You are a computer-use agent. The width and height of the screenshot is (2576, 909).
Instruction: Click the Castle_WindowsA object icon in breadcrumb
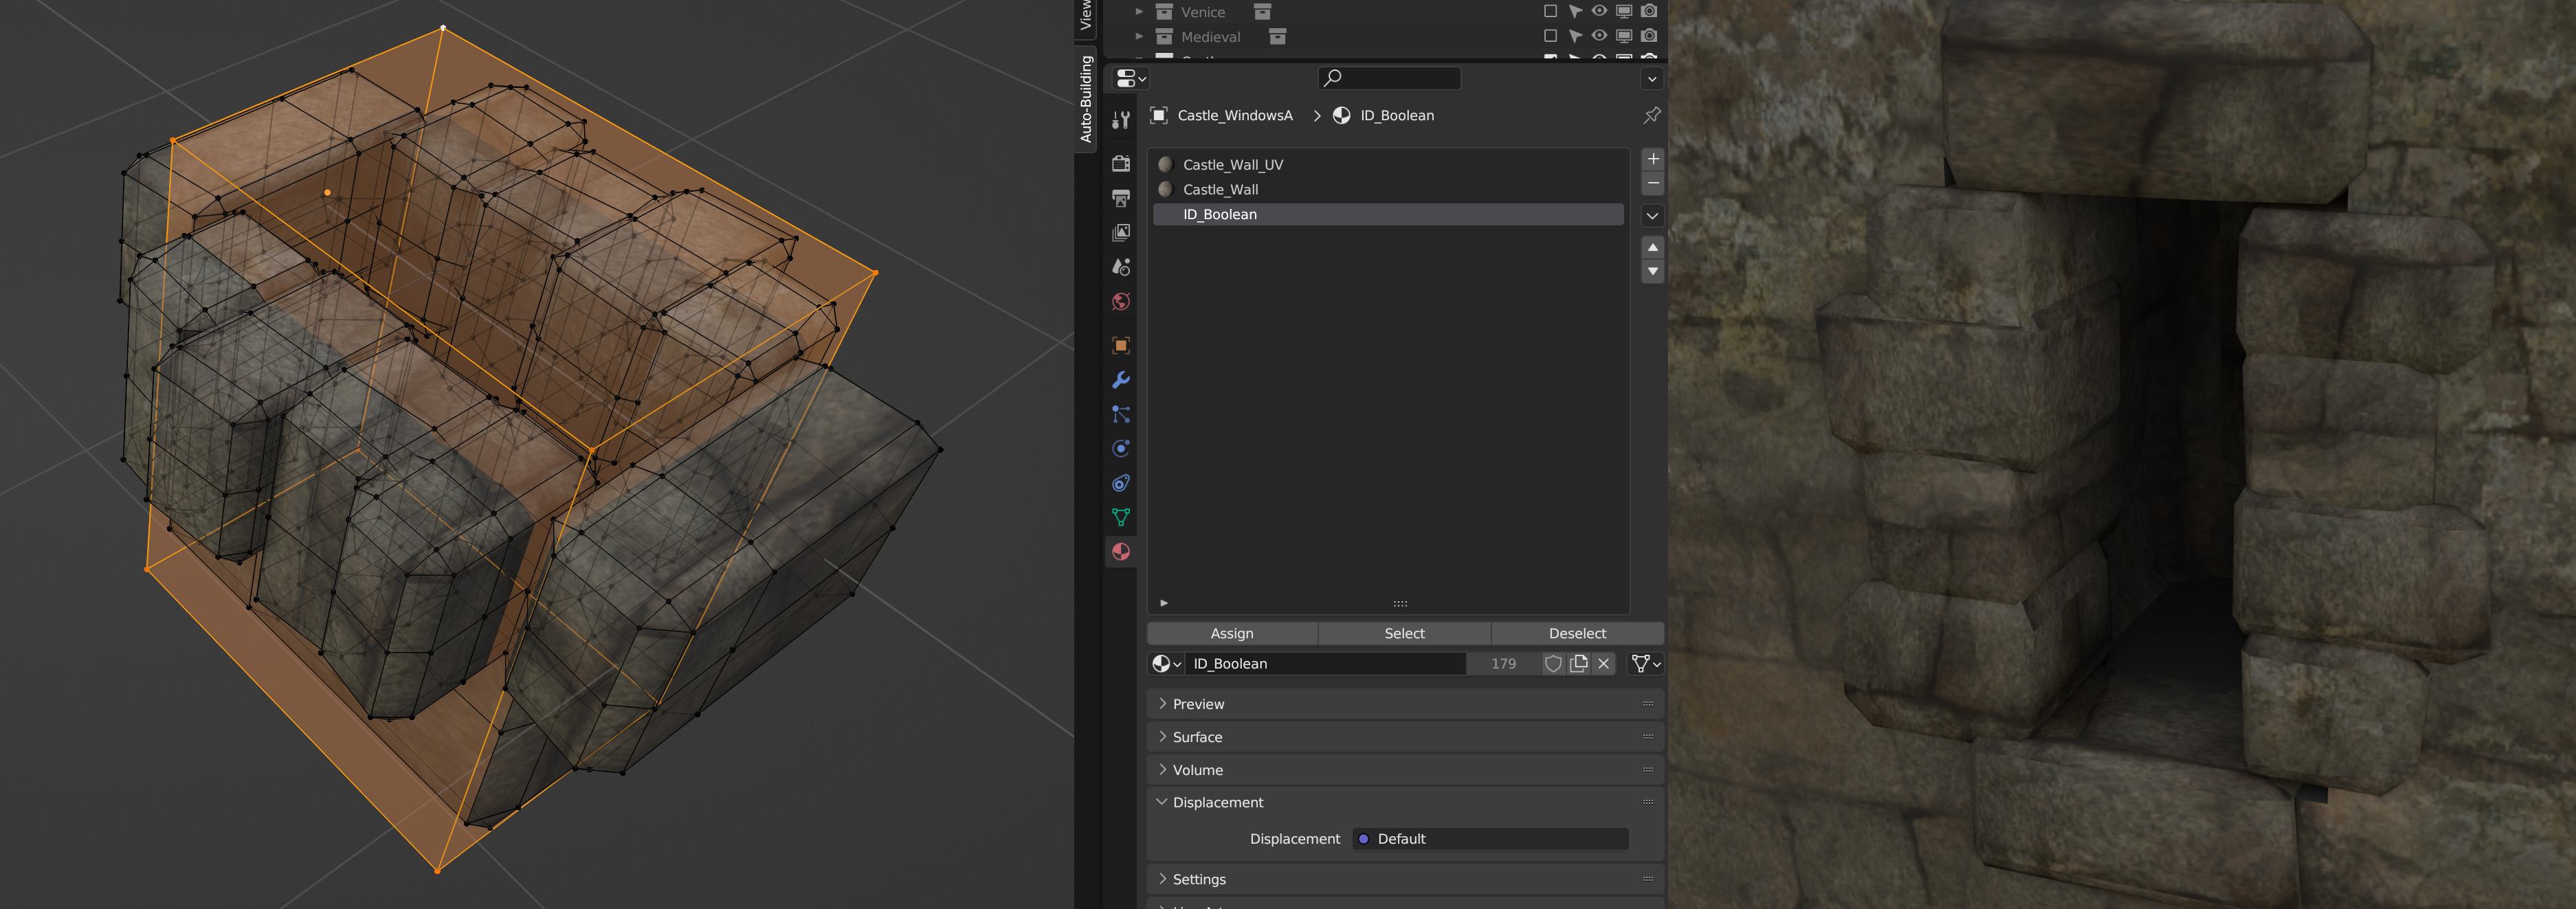tap(1159, 115)
